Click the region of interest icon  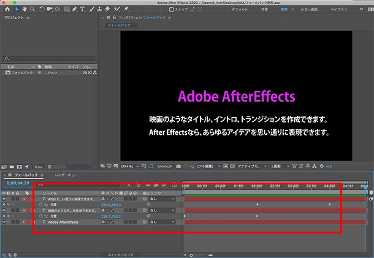point(226,166)
